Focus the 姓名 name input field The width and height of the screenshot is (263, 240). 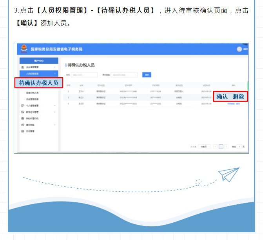84,75
